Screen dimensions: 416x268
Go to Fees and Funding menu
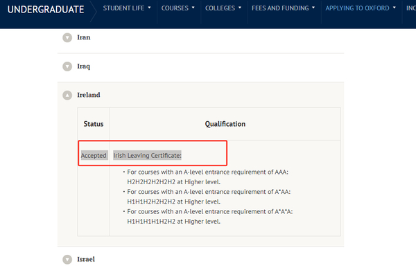pyautogui.click(x=280, y=8)
